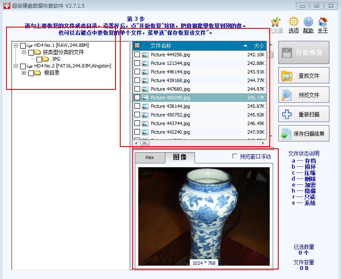Click the image icon of Picture 446144.jpg
Screen dimensions: 341x279
[x=145, y=72]
